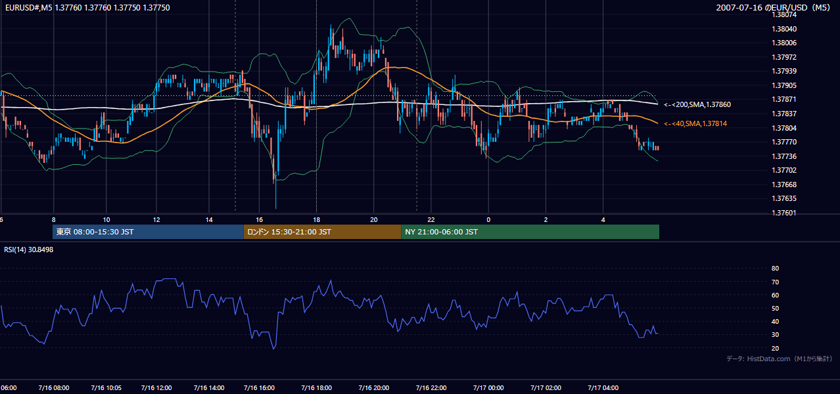
Task: Click the 7/16 18:00 time axis label
Action: [x=316, y=388]
